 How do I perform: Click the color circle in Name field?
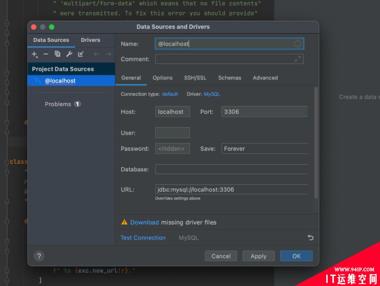[297, 44]
